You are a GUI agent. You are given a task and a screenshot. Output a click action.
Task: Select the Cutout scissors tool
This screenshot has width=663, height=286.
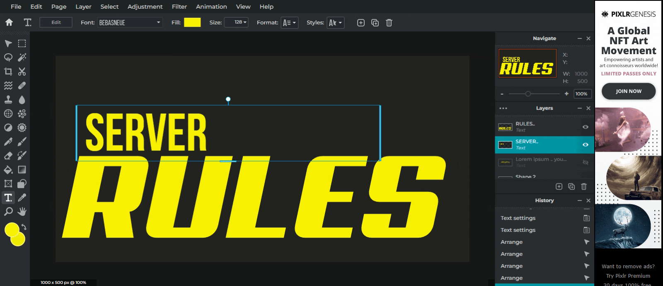pos(22,71)
